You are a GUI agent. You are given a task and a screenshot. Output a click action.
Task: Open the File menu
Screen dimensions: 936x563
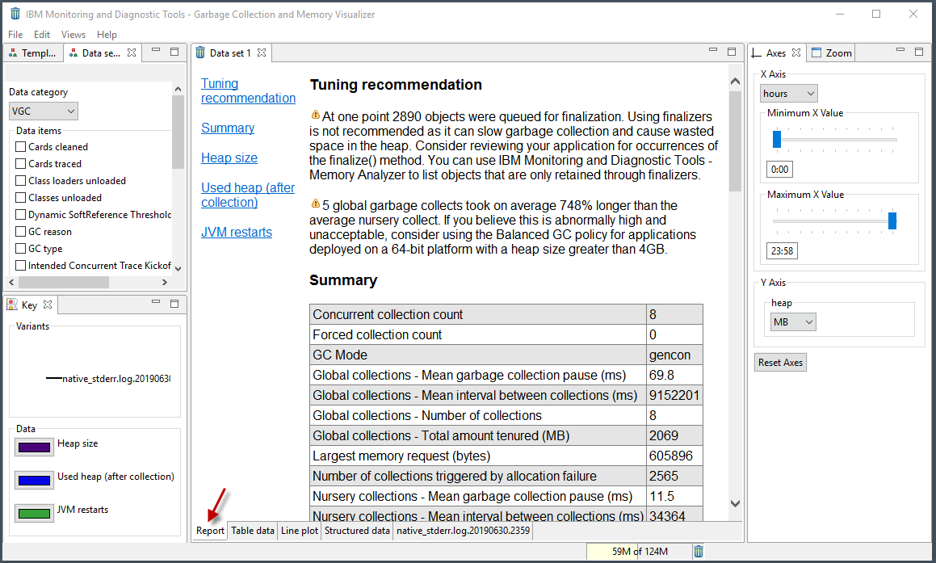pyautogui.click(x=15, y=35)
